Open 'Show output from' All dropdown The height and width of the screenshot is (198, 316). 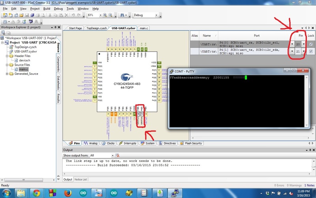(x=113, y=155)
